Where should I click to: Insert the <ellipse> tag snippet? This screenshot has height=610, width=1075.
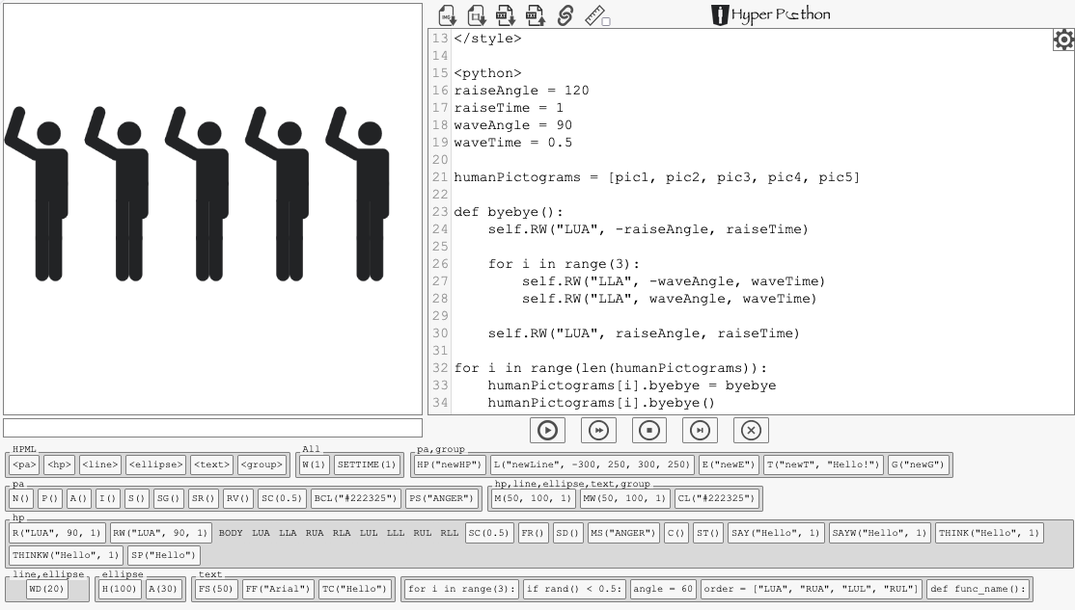pos(156,464)
